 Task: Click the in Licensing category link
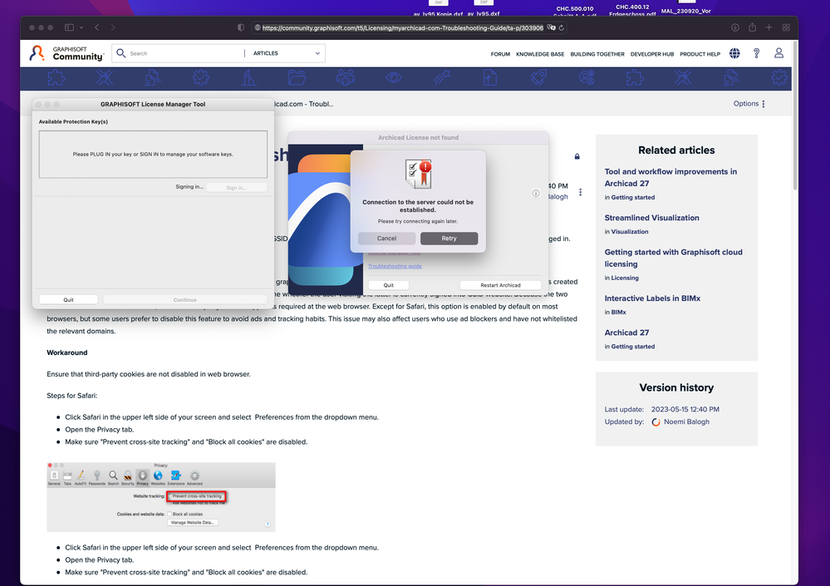tap(625, 278)
